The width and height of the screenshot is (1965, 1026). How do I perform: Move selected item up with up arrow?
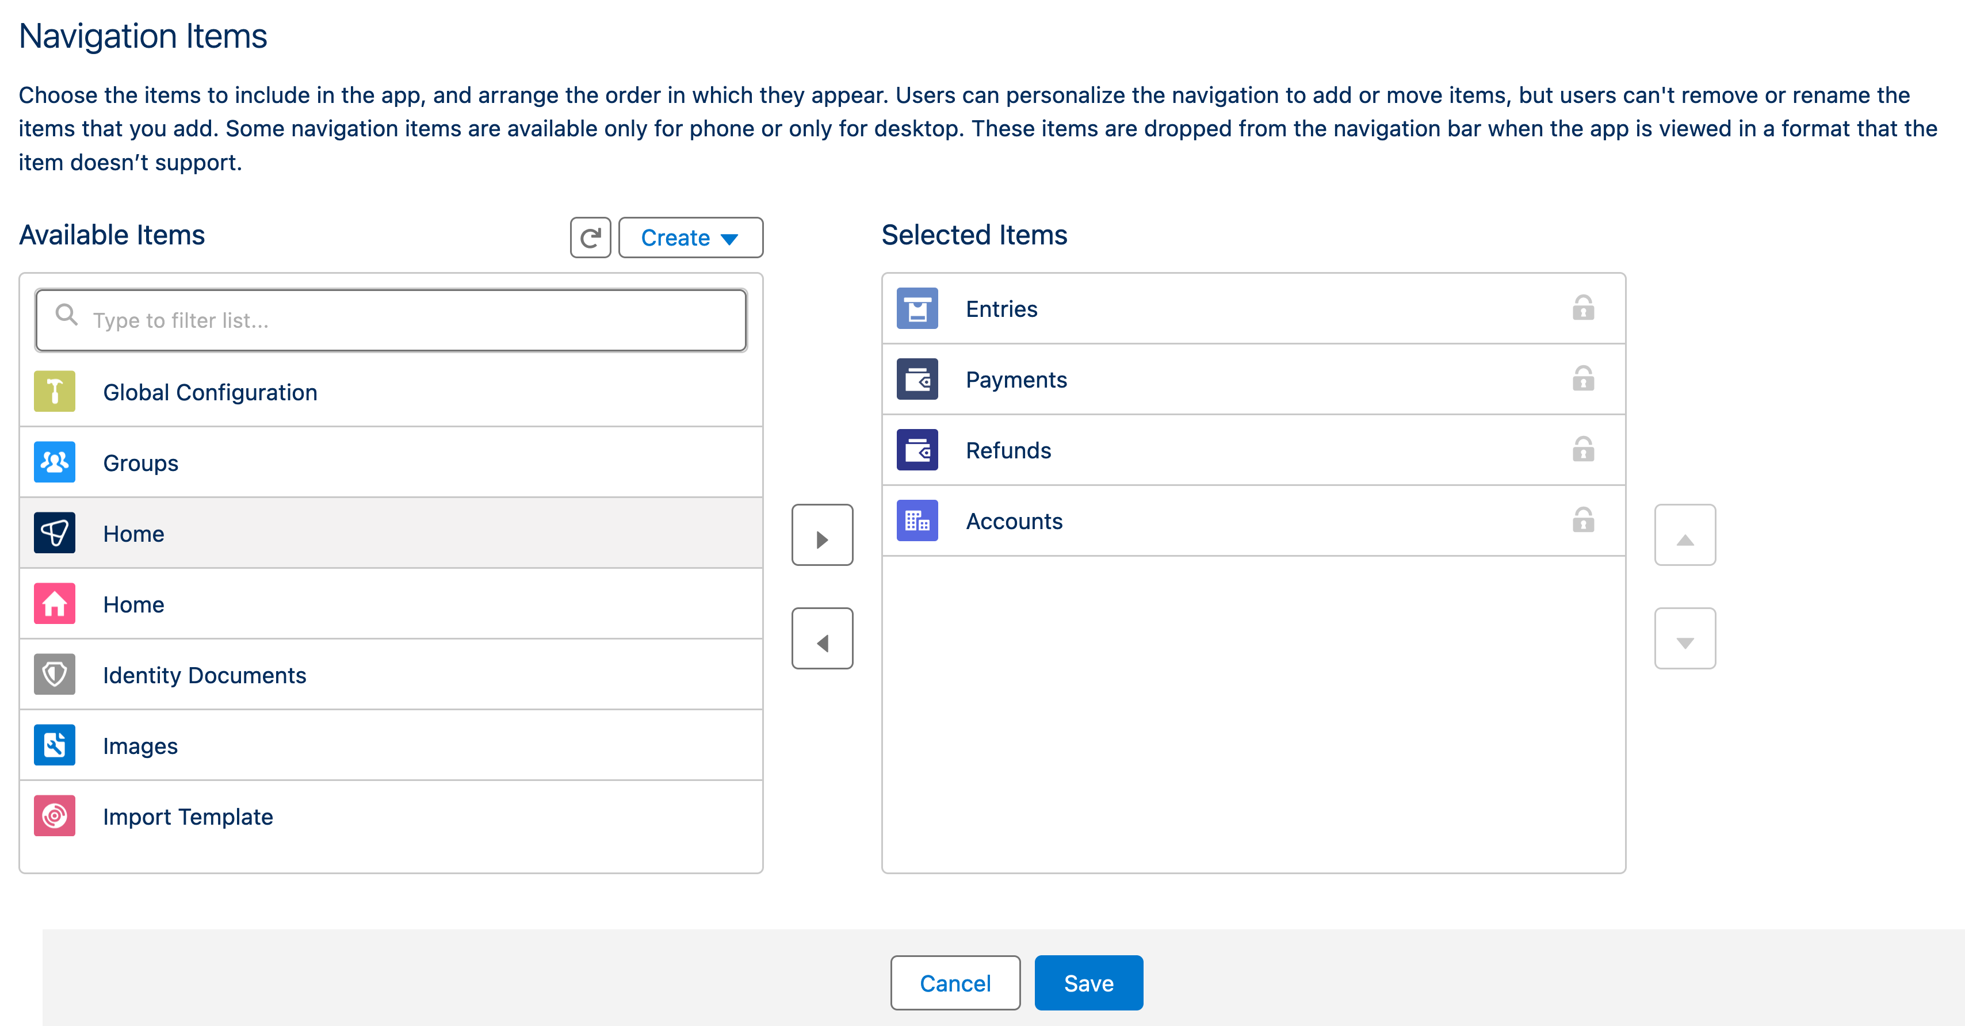[1685, 535]
